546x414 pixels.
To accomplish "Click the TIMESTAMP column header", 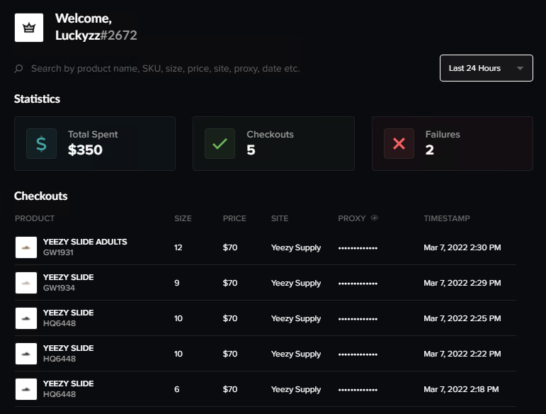I will (x=447, y=218).
